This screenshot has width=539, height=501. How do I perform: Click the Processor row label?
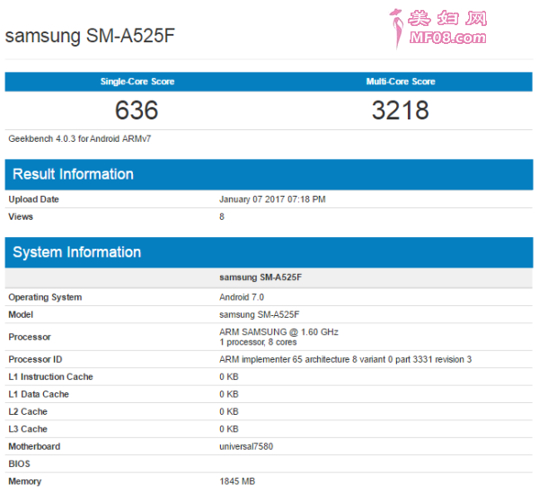click(30, 337)
